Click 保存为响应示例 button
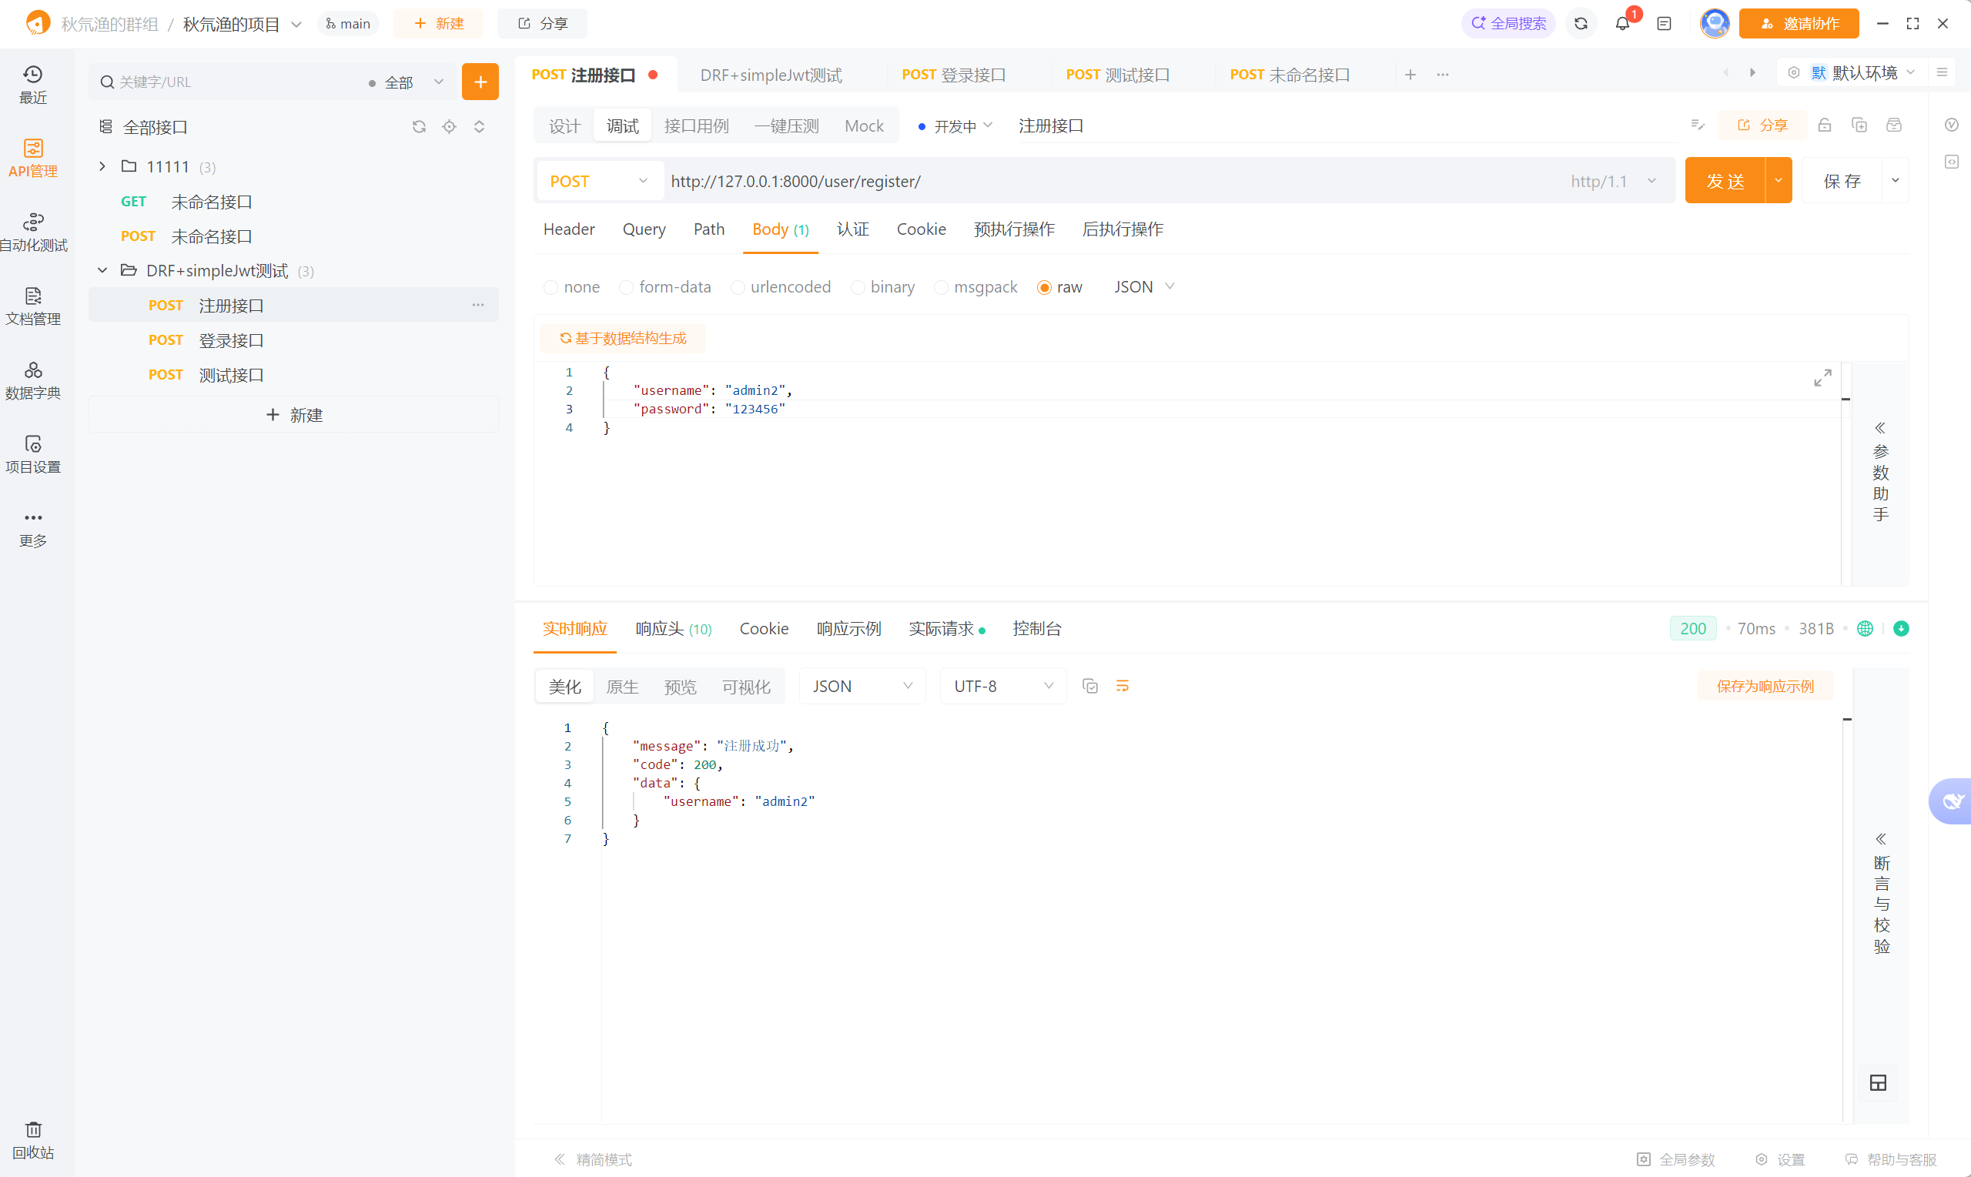1971x1177 pixels. (x=1764, y=686)
